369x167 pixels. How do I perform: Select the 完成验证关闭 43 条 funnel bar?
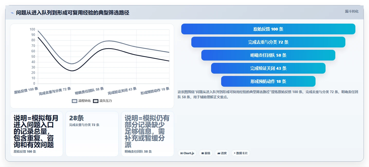[268, 68]
